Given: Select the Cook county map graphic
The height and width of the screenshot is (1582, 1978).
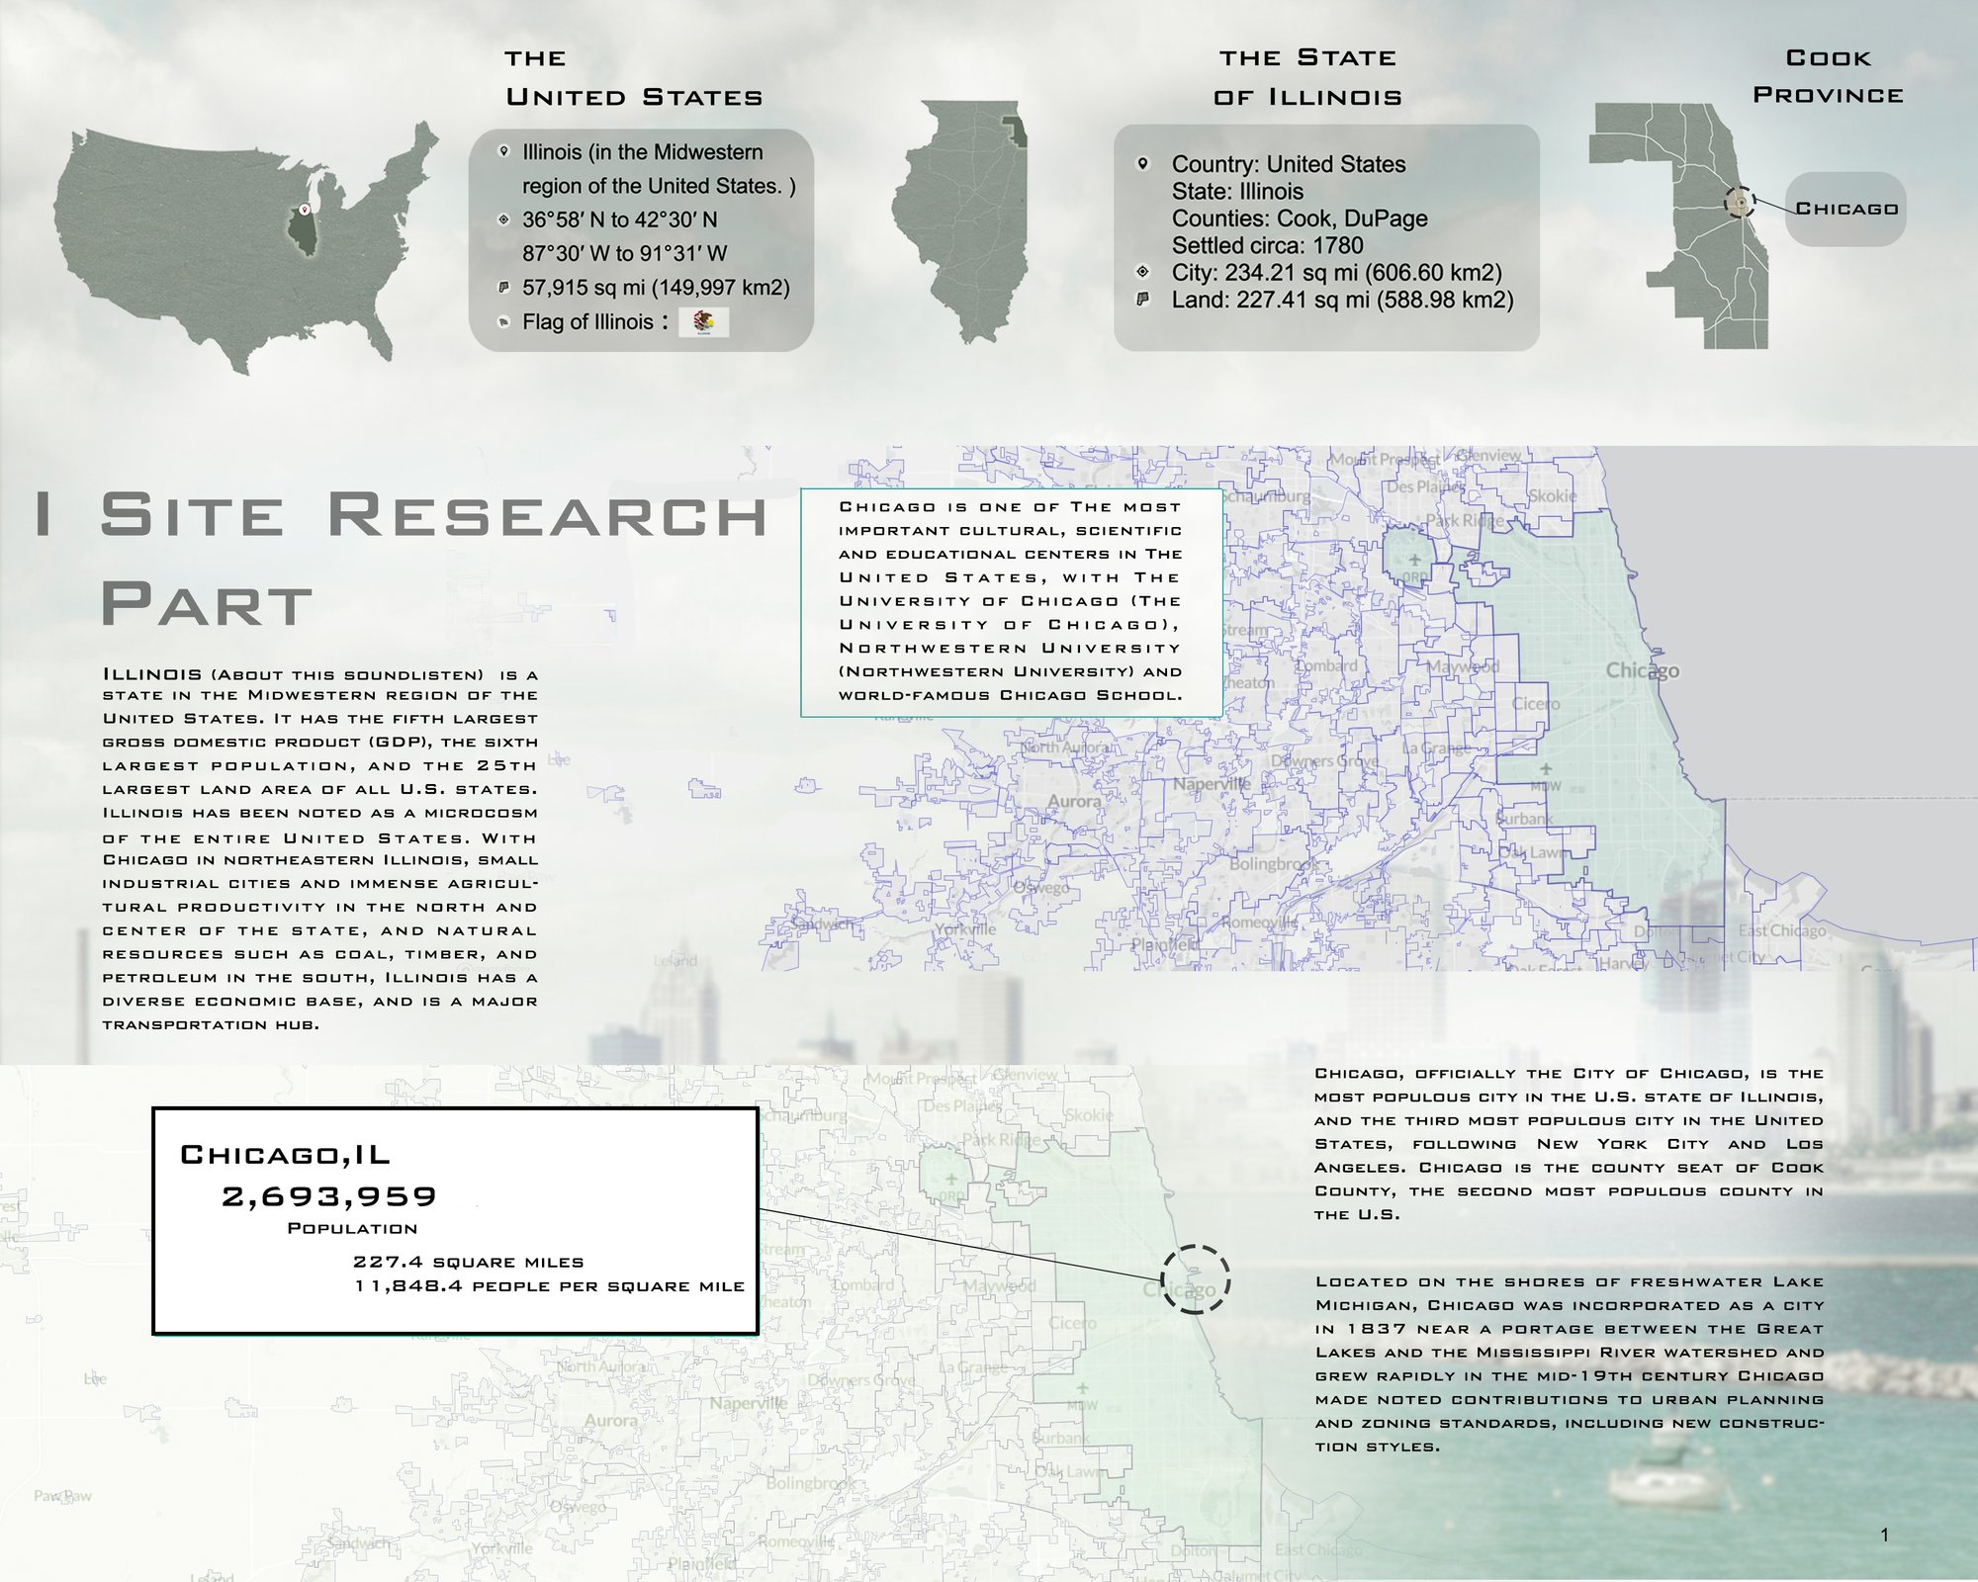Looking at the screenshot, I should coord(1679,225).
